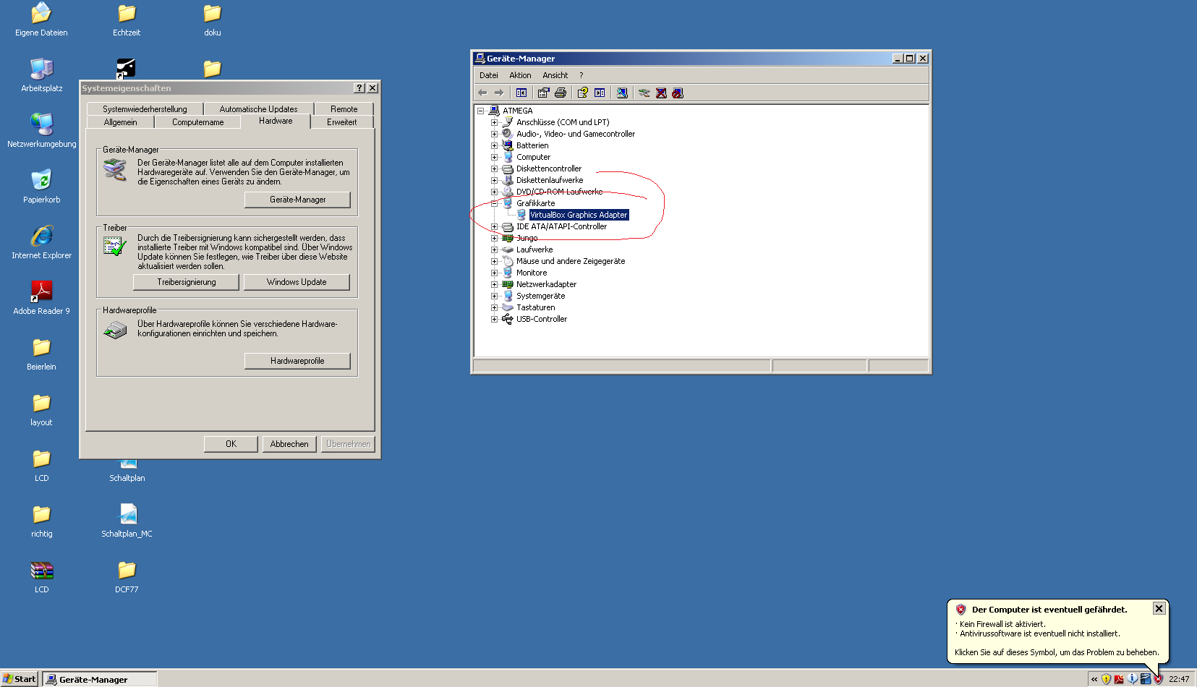Screen dimensions: 1197x687
Task: Click the Treibersignierung button
Action: [186, 282]
